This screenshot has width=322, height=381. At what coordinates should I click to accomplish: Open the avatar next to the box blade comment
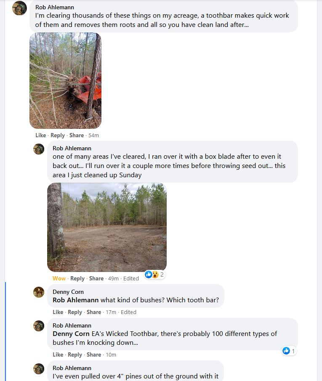(39, 149)
